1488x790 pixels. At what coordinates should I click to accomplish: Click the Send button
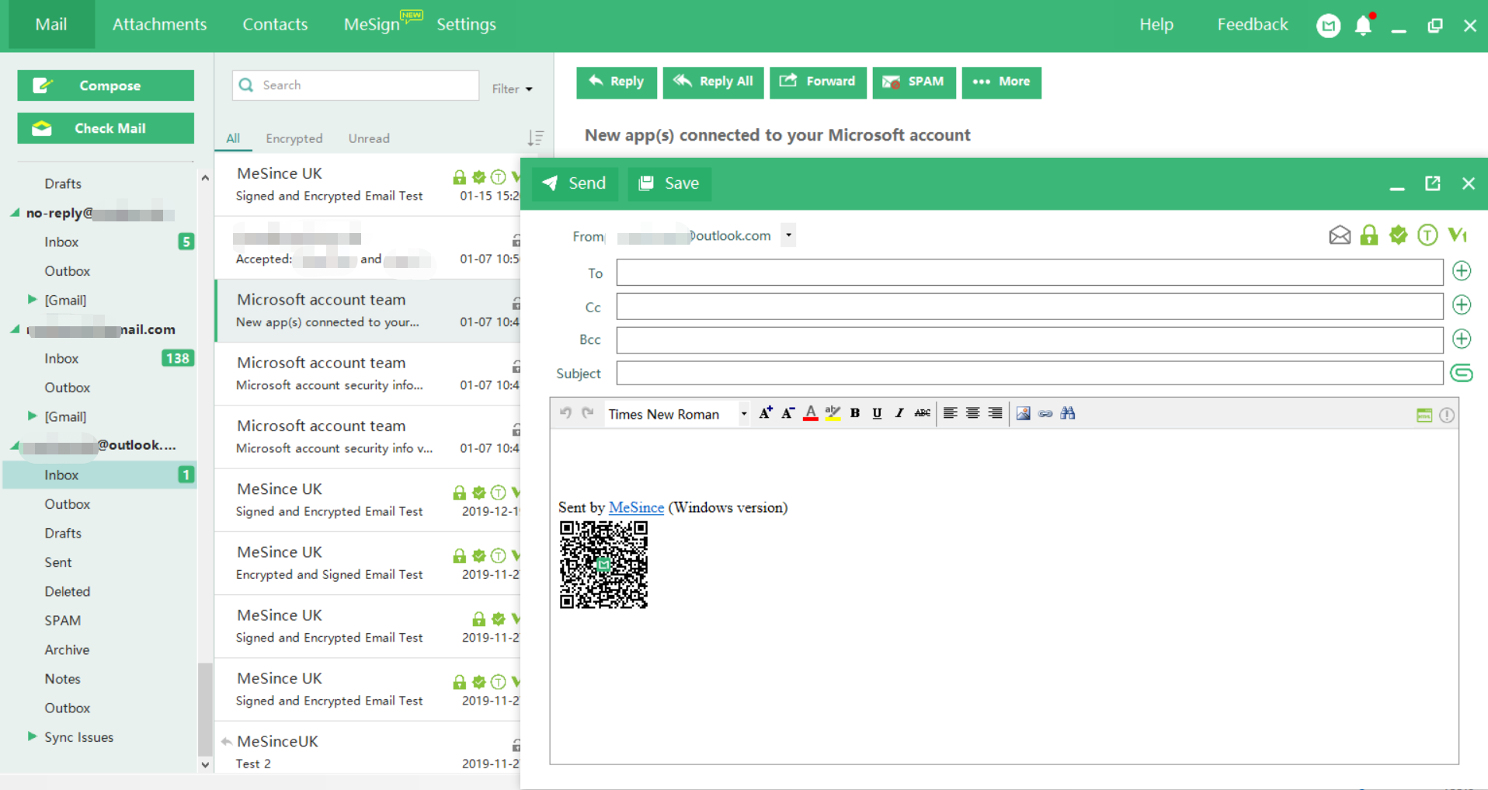tap(575, 183)
